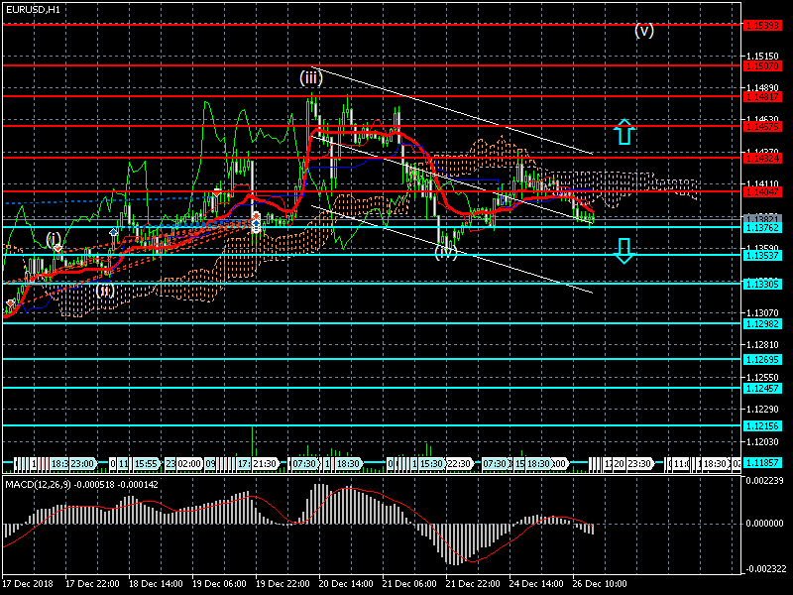Click the 22:30 event marker
This screenshot has height=595, width=793.
click(458, 463)
